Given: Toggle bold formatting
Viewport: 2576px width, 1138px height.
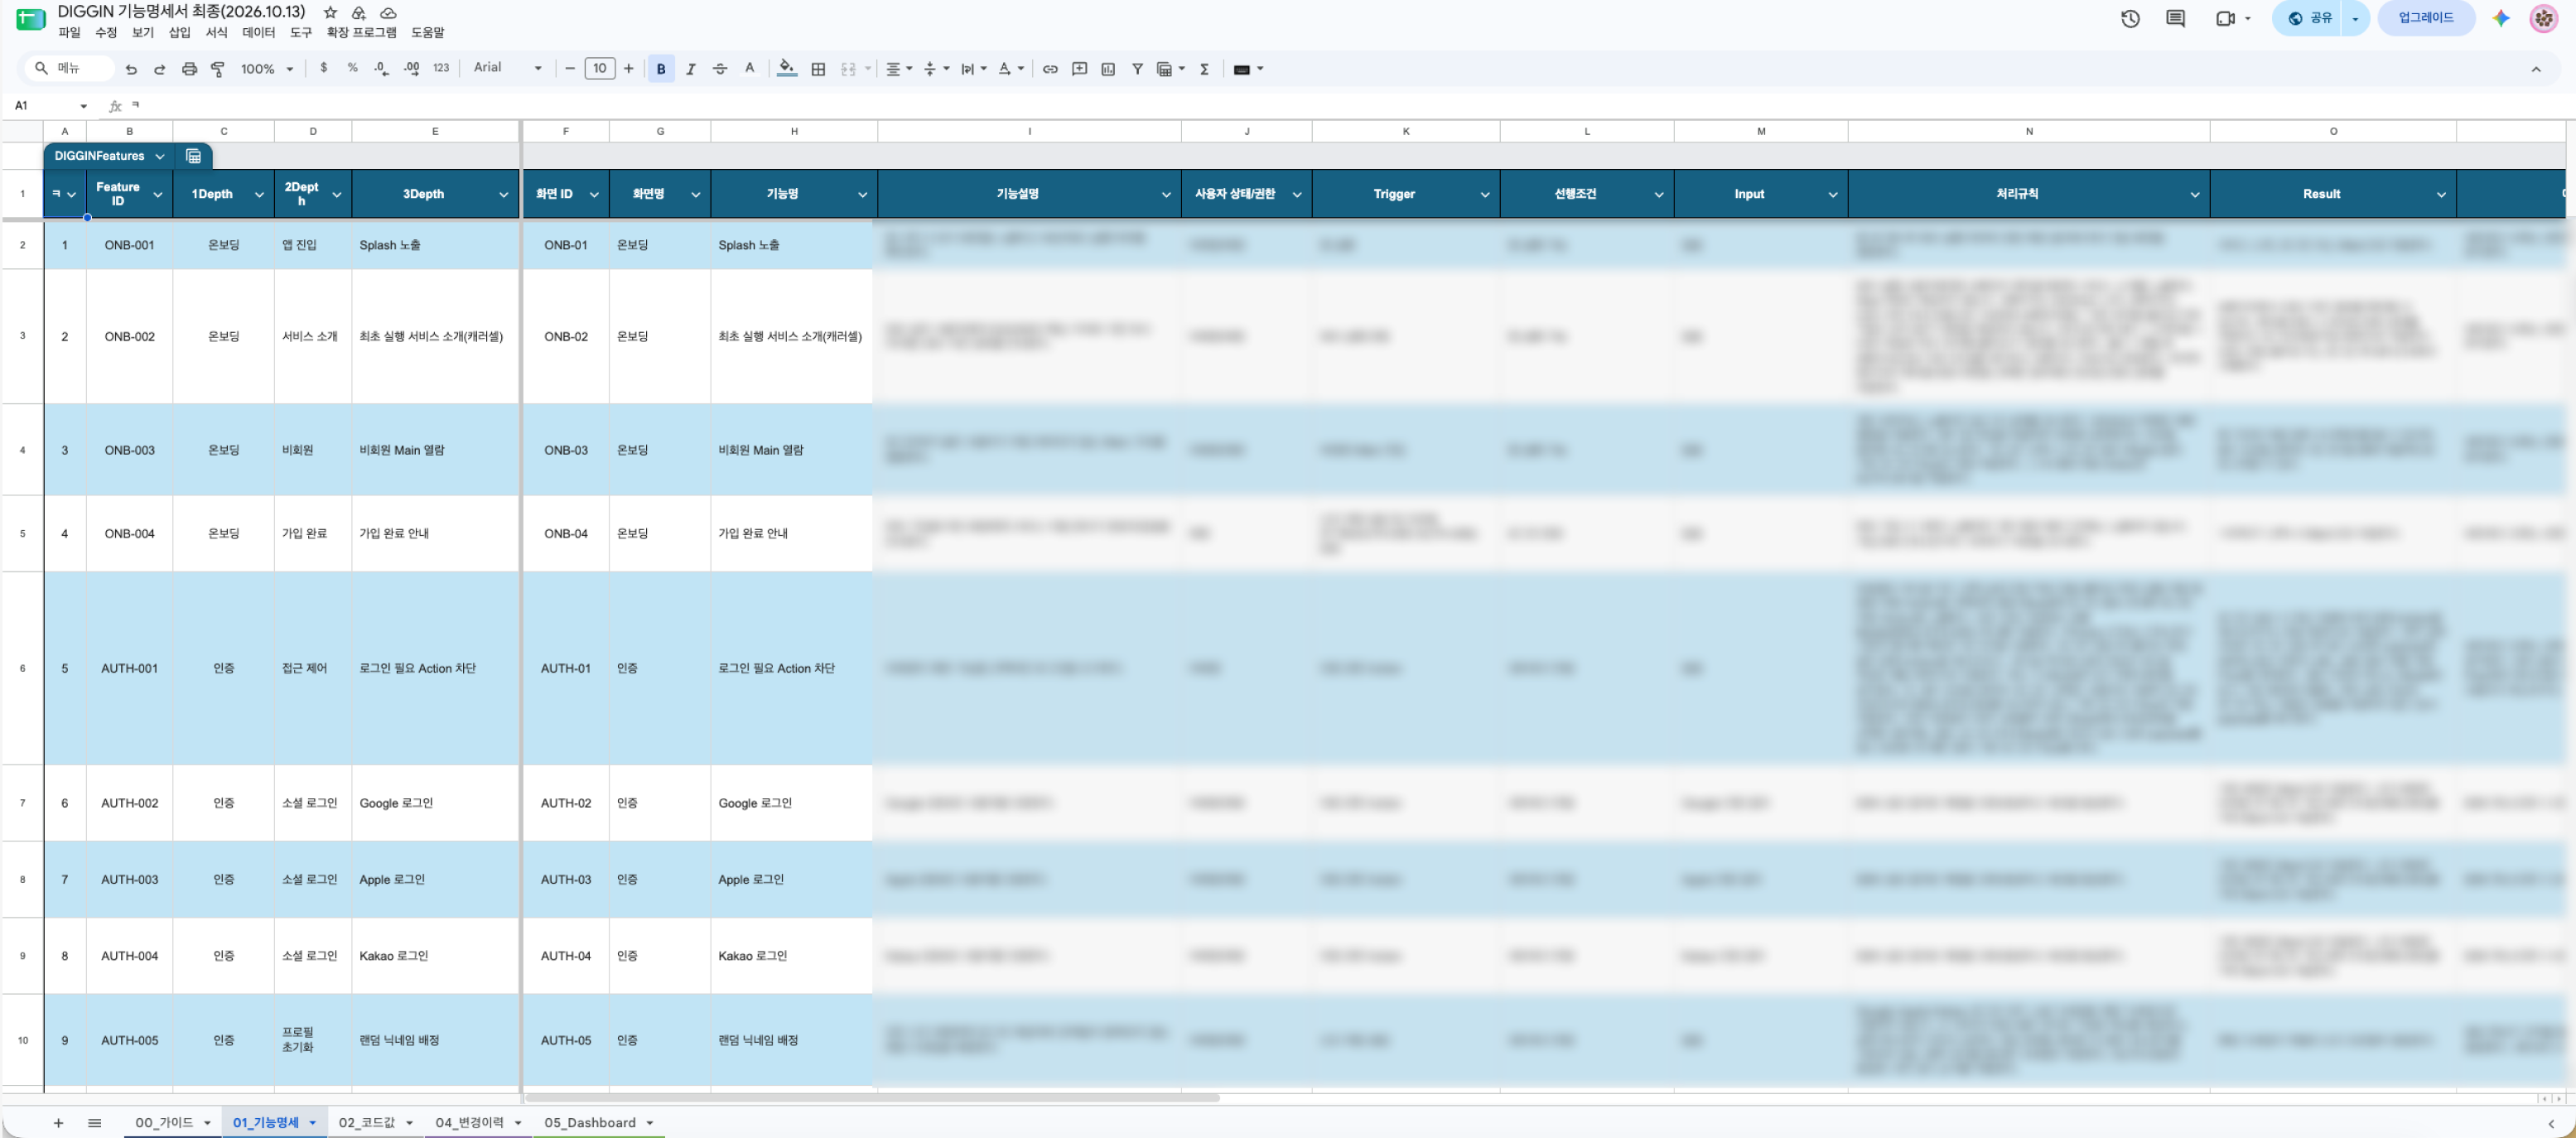Looking at the screenshot, I should point(661,69).
